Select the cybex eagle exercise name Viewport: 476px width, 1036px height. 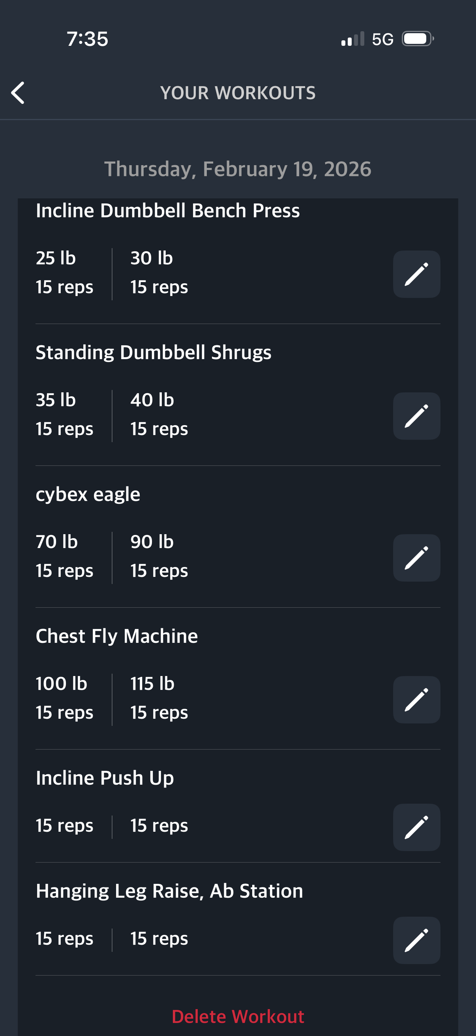(x=88, y=494)
